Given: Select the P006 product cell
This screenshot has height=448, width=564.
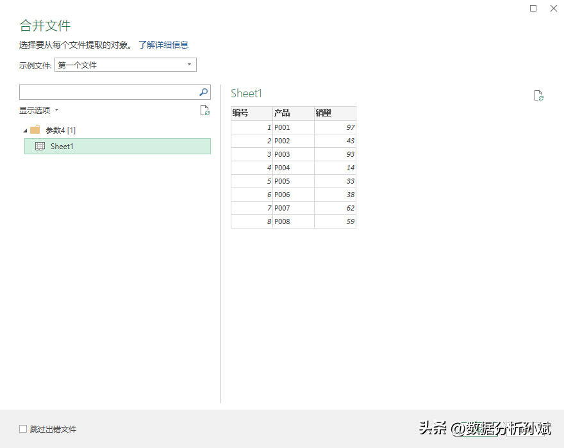Looking at the screenshot, I should point(294,195).
